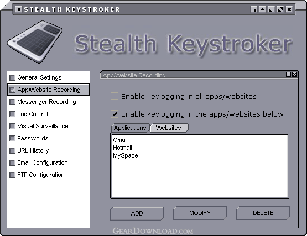Click the DELETE button
Image resolution: width=307 pixels, height=236 pixels.
(263, 213)
